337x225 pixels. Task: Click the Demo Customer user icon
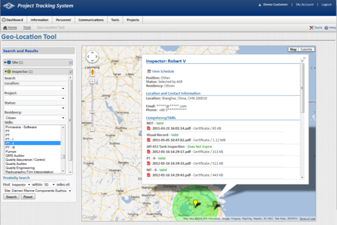tap(260, 4)
